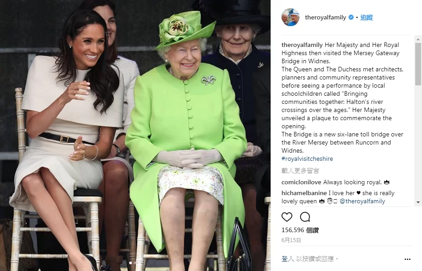Screen dimensions: 422x271
Task: Open theroyalfamily username in caption
Action: point(302,45)
